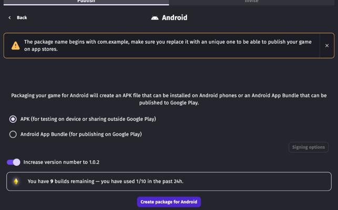Click the lightning bolt builds icon
Viewport: 338px width, 210px height.
16,182
